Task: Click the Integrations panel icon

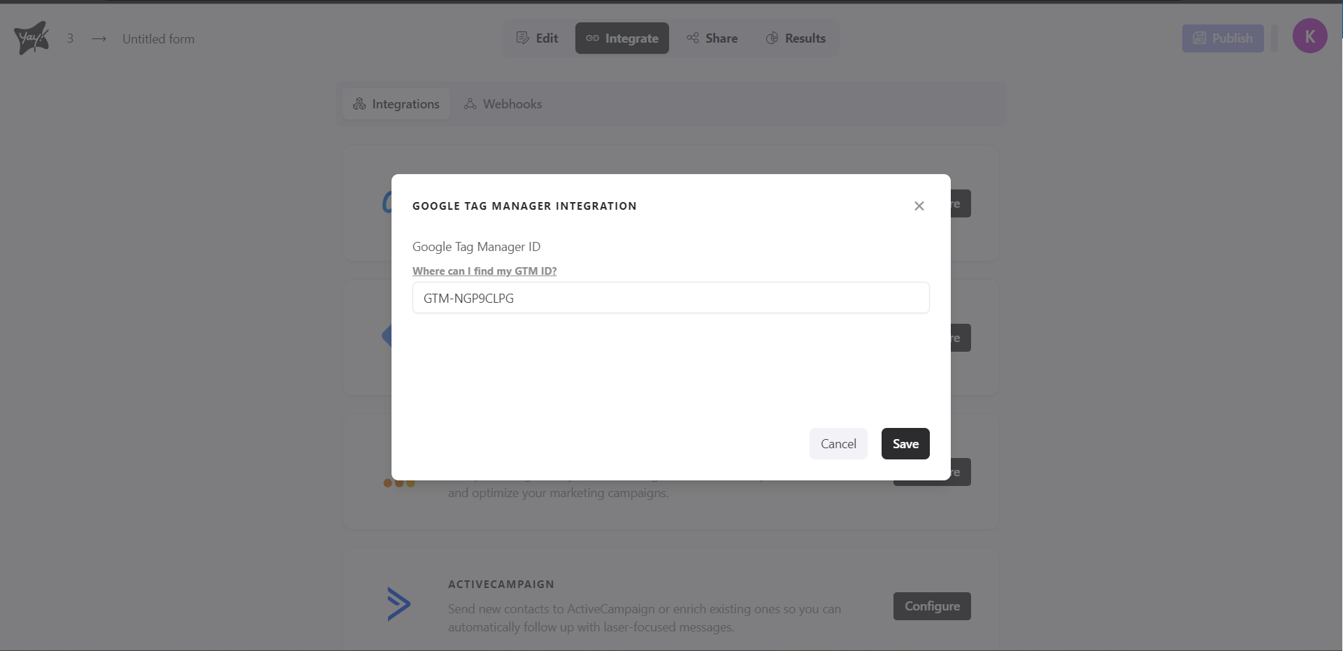Action: click(359, 103)
